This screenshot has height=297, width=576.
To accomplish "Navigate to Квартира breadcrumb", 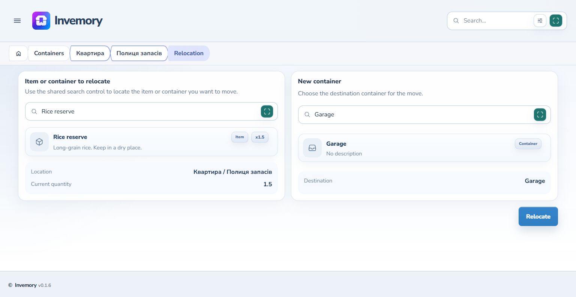I will pos(90,53).
